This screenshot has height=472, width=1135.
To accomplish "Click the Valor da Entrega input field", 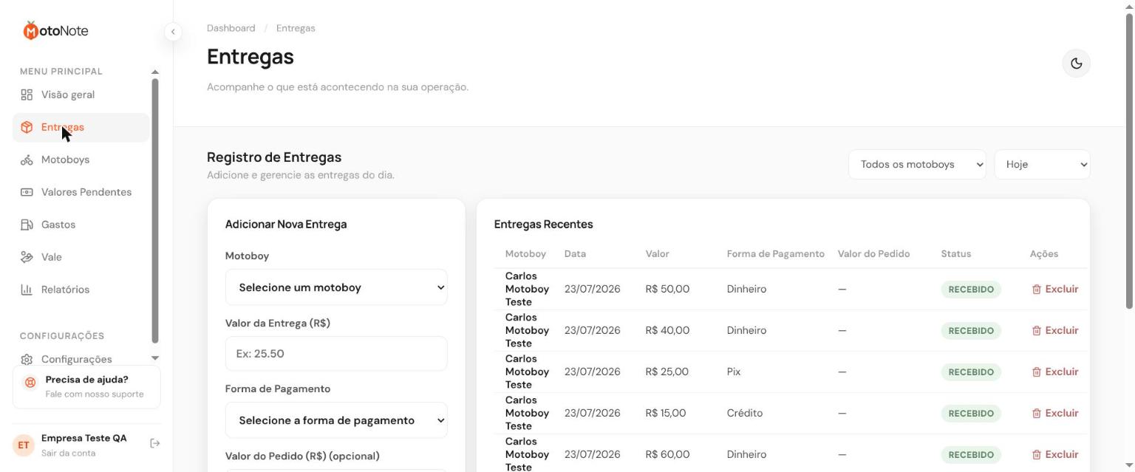I will [336, 354].
